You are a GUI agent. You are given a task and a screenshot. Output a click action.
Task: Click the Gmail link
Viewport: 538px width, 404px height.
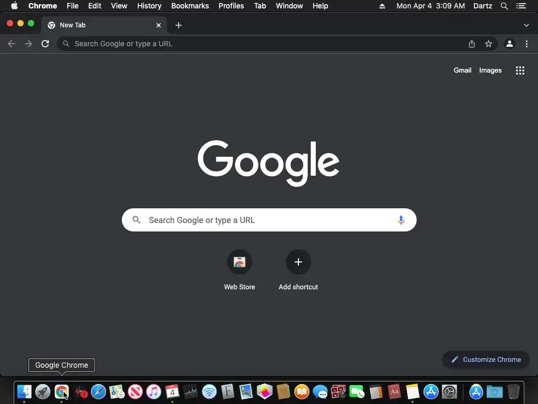point(462,70)
